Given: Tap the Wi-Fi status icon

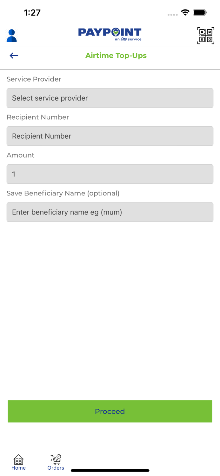Looking at the screenshot, I should 185,13.
